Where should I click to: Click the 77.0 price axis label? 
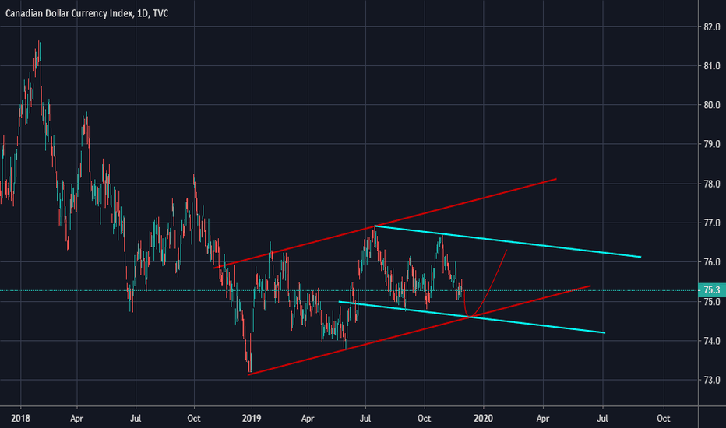coord(712,223)
